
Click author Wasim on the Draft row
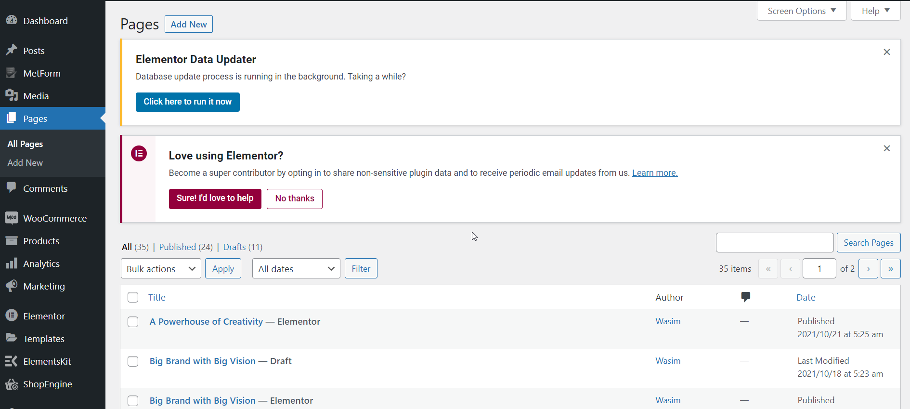coord(668,361)
